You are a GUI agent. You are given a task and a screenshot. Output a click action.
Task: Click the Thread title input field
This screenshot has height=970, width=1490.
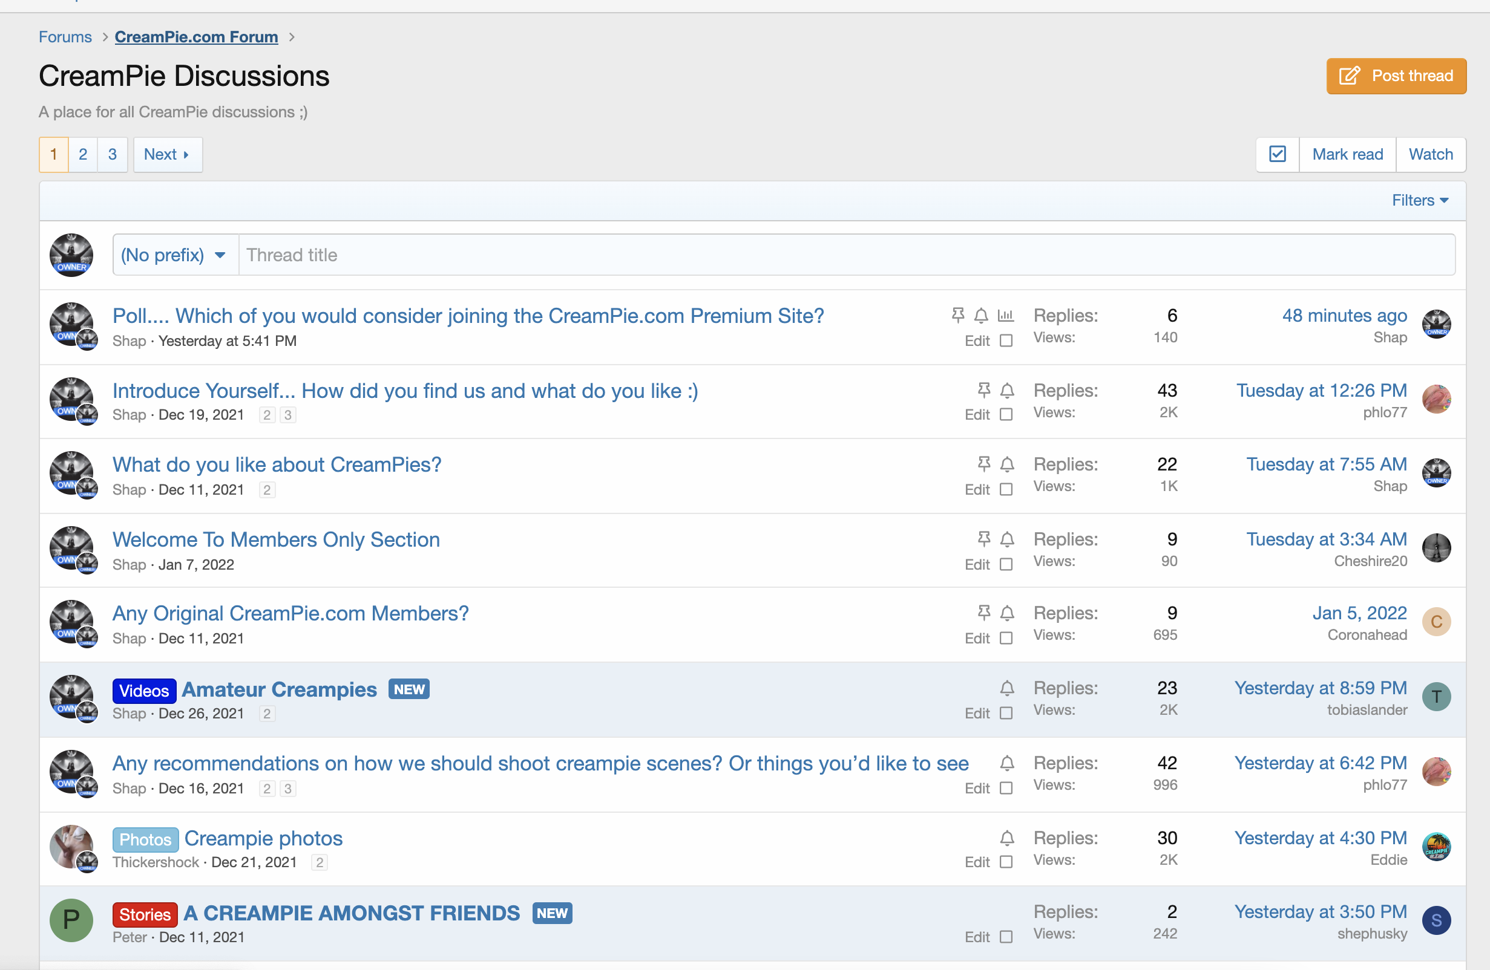847,255
